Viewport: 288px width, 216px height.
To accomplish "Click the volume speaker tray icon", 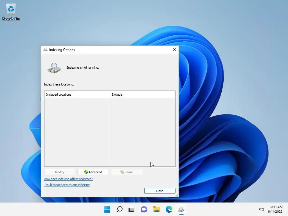I will pyautogui.click(x=261, y=209).
